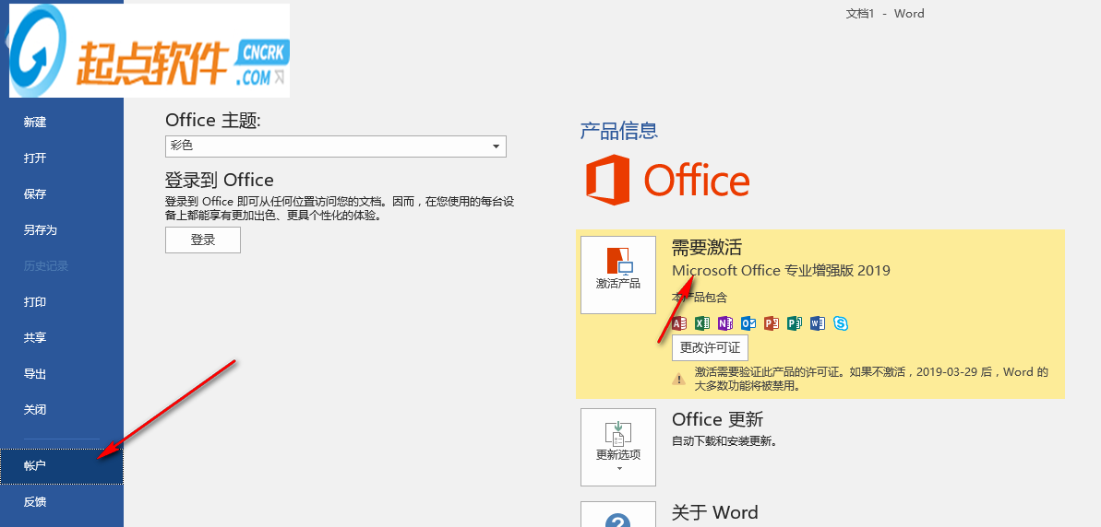Click the 登录到 Office heading
This screenshot has width=1101, height=527.
(219, 180)
